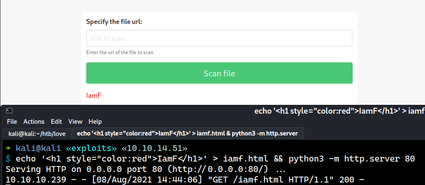Screen dimensions: 425x185
Task: Click the dollar sign on command line
Action: click(8, 159)
